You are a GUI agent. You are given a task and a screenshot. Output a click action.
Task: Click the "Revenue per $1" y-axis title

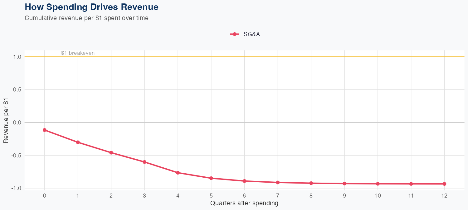(6, 123)
